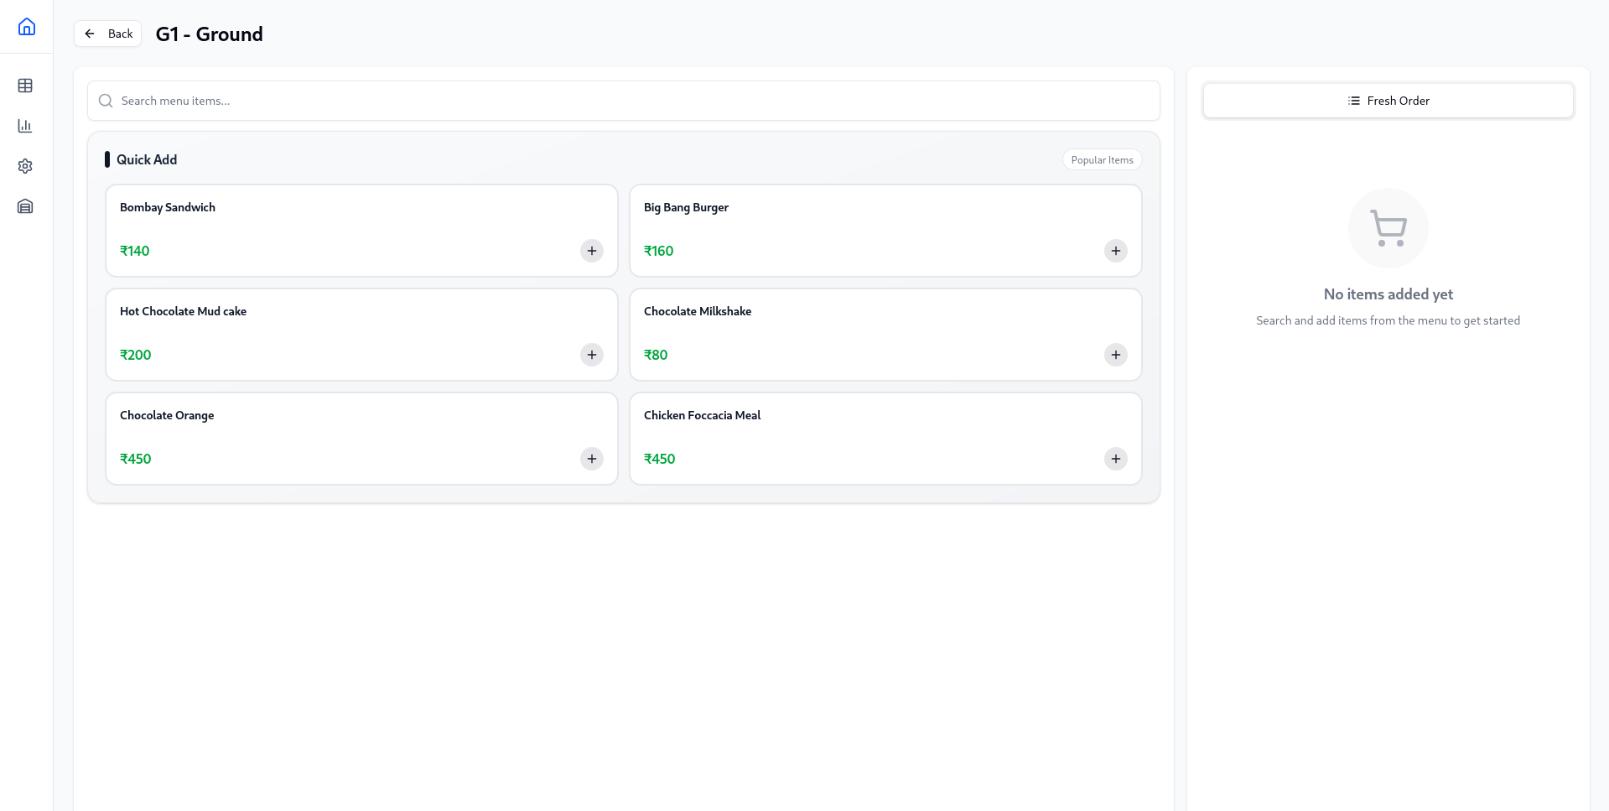Click the ₹200 price
Image resolution: width=1609 pixels, height=811 pixels.
tap(136, 355)
